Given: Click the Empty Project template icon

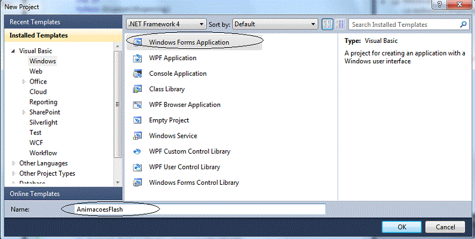Looking at the screenshot, I should click(138, 120).
